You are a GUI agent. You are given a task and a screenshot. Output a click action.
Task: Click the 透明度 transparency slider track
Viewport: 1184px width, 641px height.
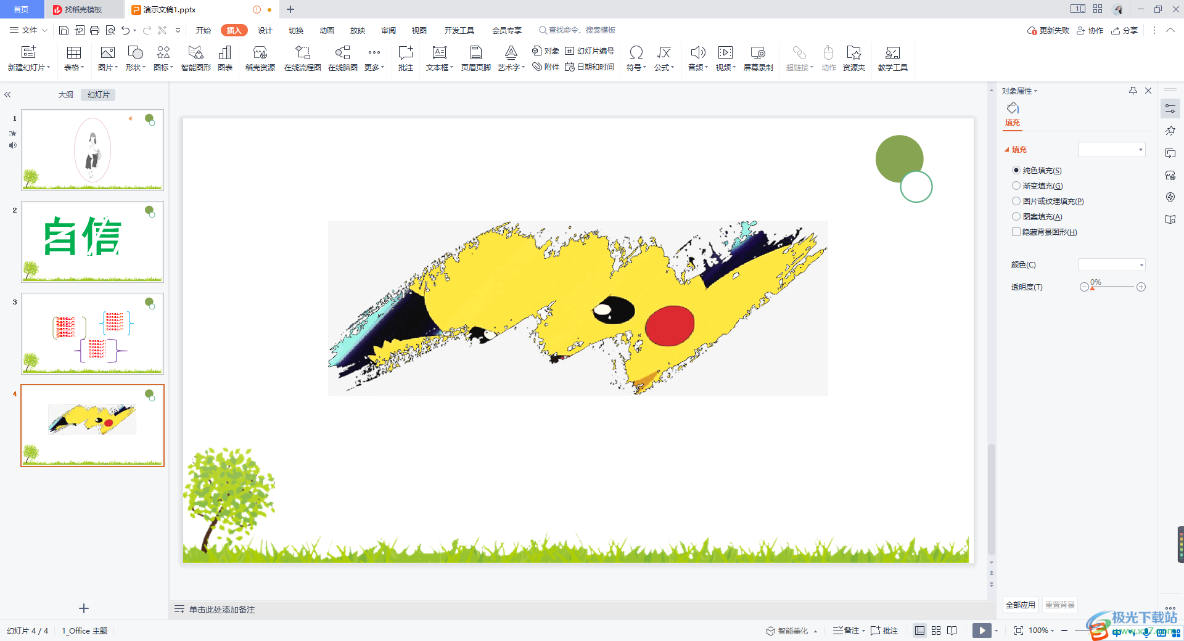[x=1112, y=287]
